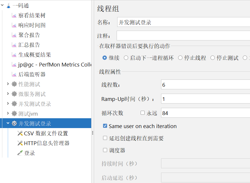Image resolution: width=250 pixels, height=183 pixels.
Task: Uncheck Same user on each iteration
Action: pyautogui.click(x=105, y=126)
